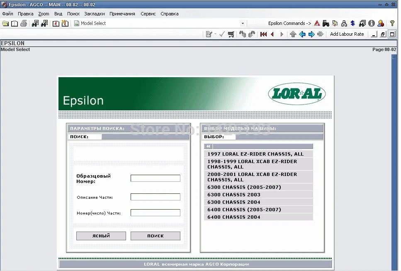Click the red warning triangle icon
Screen dimensions: 401x271
click(x=317, y=24)
